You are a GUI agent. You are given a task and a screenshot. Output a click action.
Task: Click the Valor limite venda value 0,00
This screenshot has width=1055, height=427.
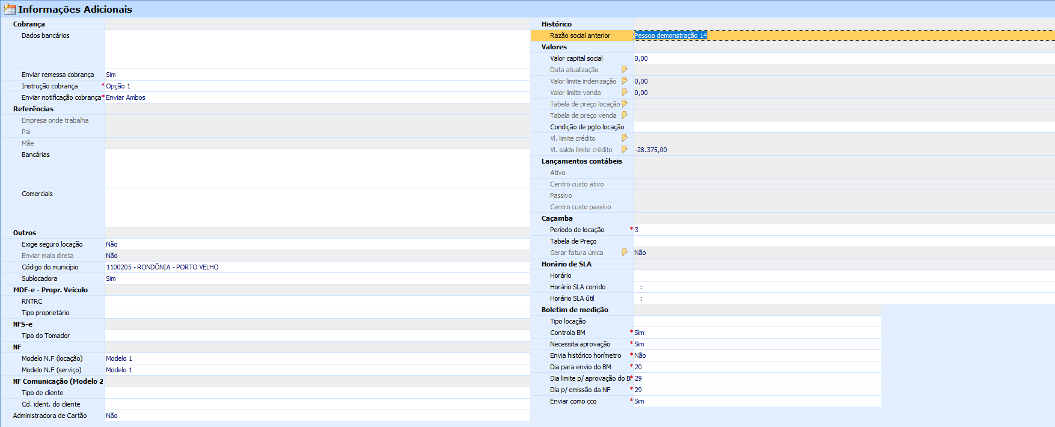pos(641,93)
